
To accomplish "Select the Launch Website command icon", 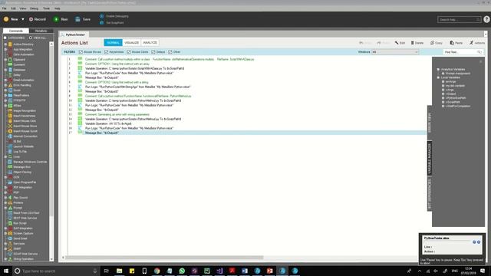I will pyautogui.click(x=10, y=146).
